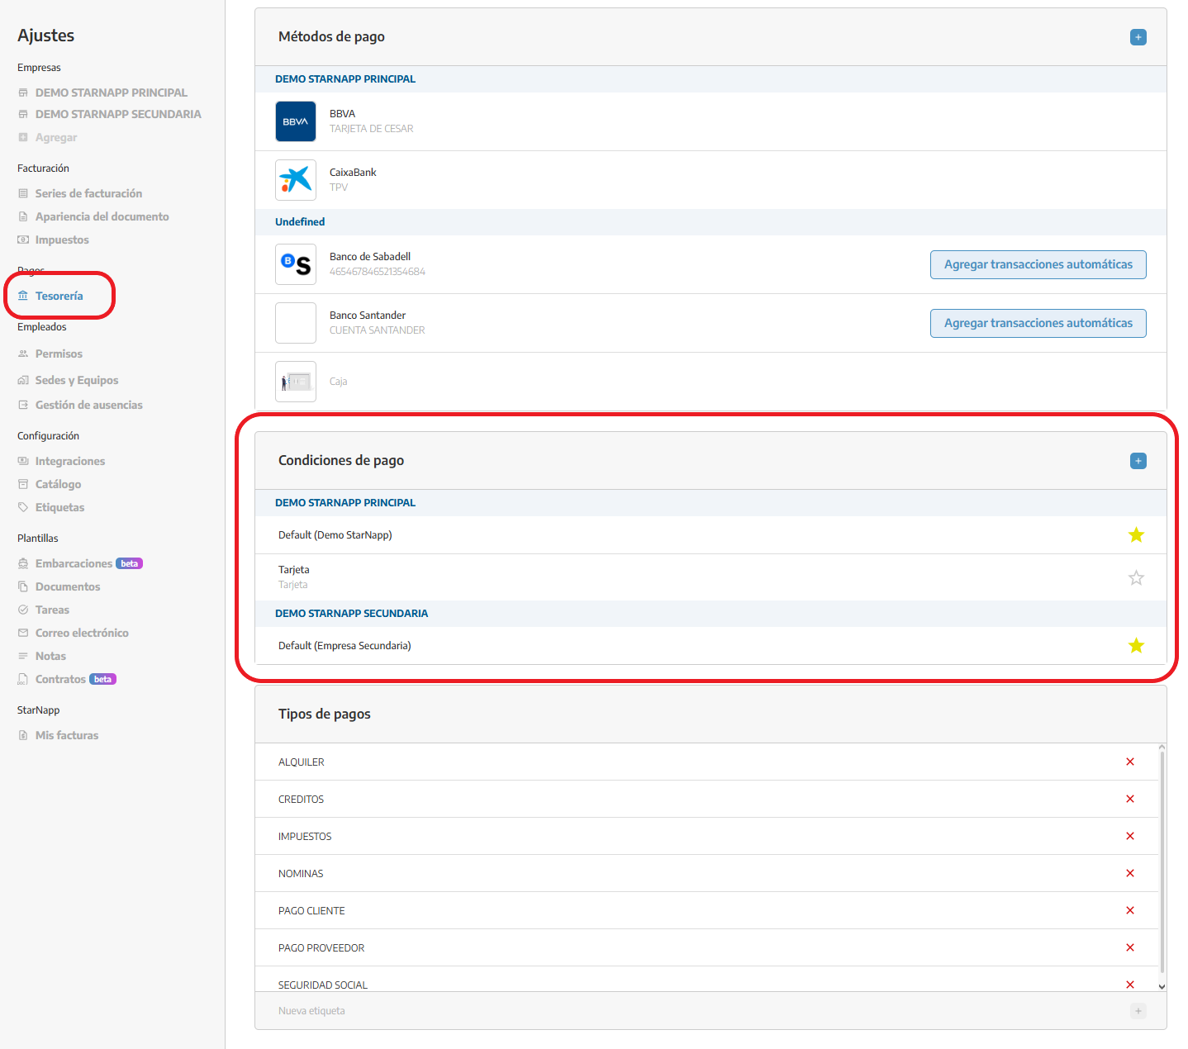Screen dimensions: 1188x1049
Task: Click scrollbar down arrow in Tipos de pagos
Action: coord(1162,986)
